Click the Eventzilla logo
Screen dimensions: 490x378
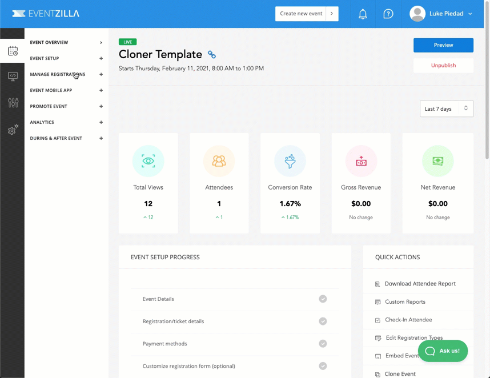[46, 14]
